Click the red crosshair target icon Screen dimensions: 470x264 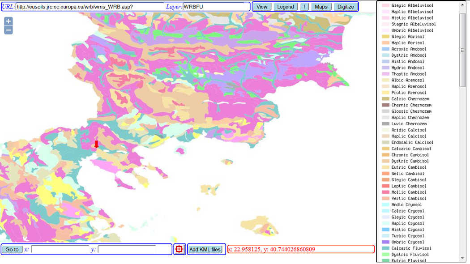[179, 249]
